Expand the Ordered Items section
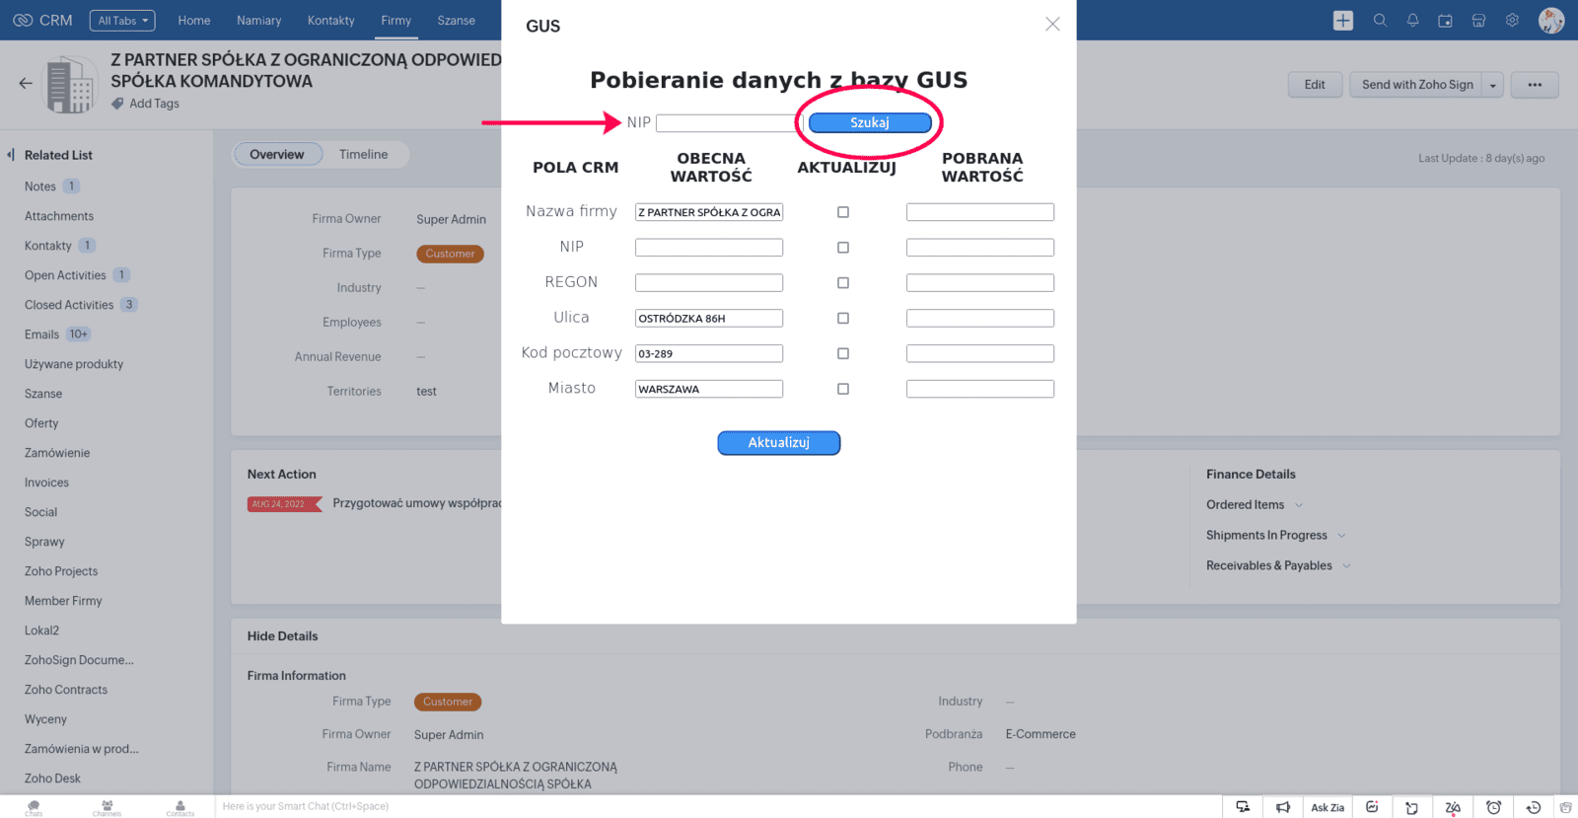1578x818 pixels. pos(1299,505)
